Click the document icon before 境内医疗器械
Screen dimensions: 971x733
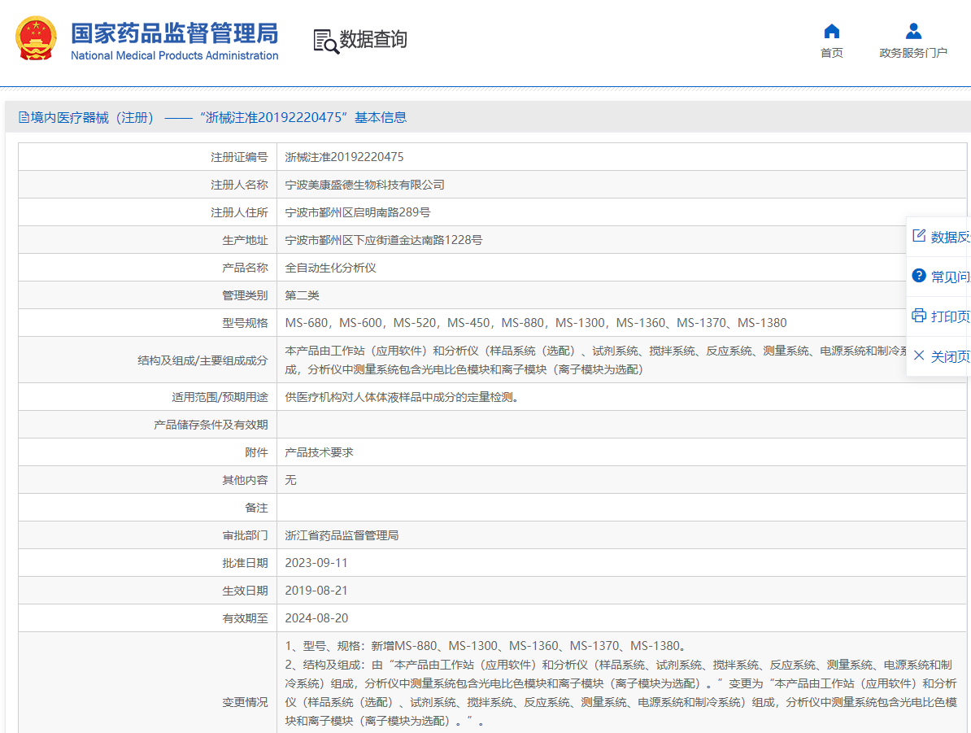(24, 118)
